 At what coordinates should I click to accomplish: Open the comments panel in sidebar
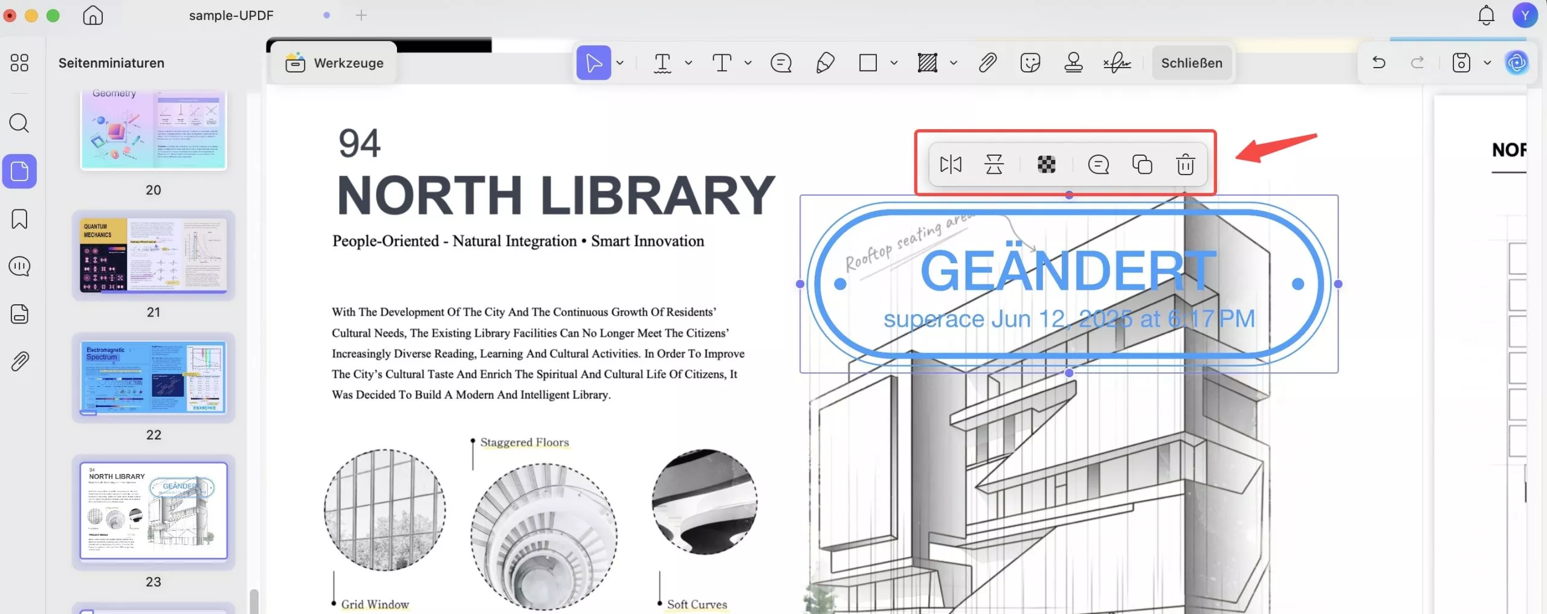click(19, 266)
